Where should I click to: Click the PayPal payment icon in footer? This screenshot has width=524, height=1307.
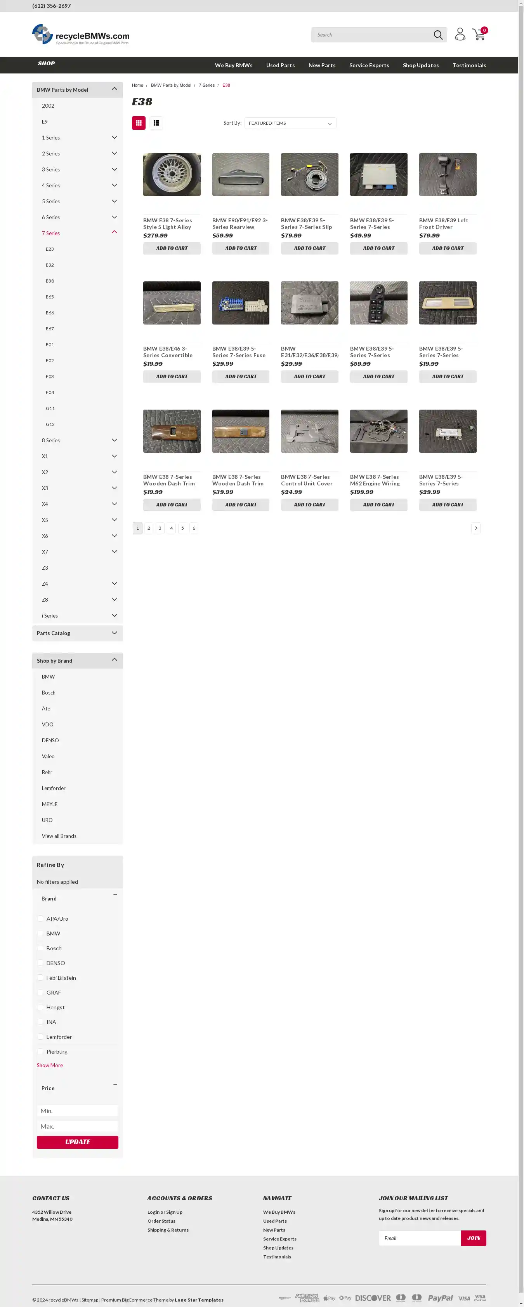tap(440, 1298)
